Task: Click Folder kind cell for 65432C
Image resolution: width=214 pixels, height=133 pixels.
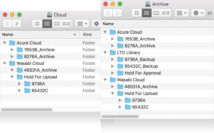Action: coord(89,91)
